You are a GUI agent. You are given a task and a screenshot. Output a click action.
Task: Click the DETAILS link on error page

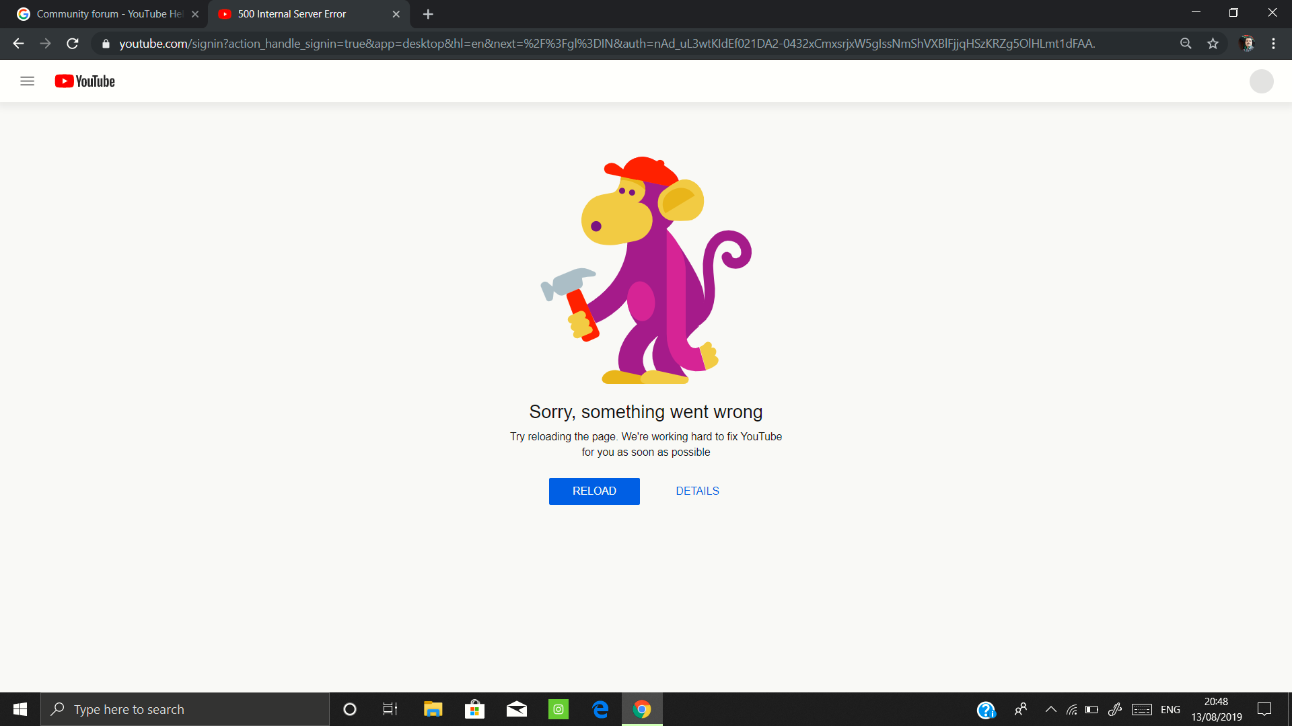point(697,490)
